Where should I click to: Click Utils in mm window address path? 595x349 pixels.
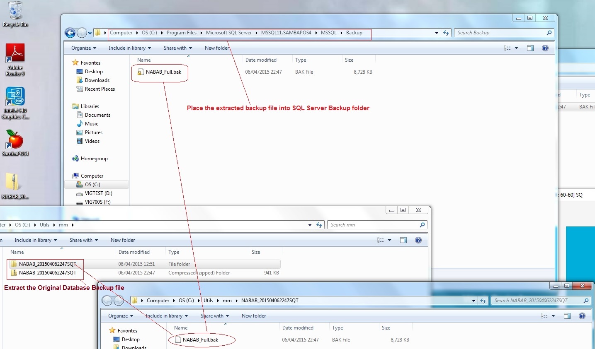[x=44, y=225]
